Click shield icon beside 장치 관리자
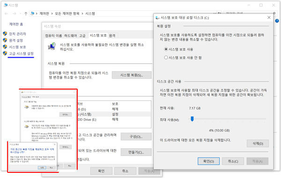281x178 pixels. 5,34
